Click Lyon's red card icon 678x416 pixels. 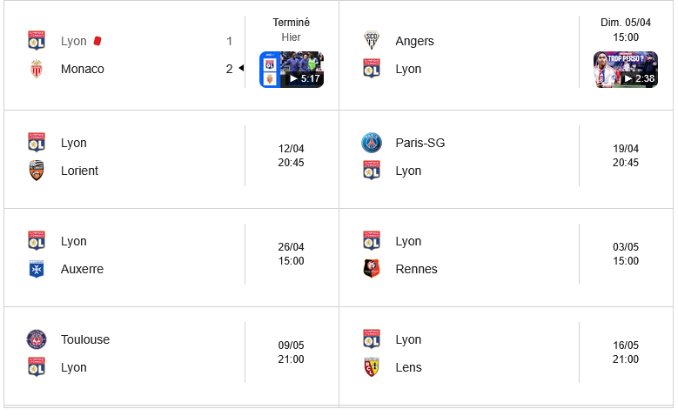tap(98, 41)
